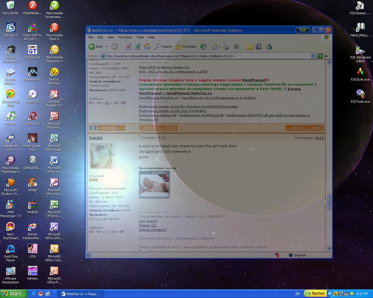The height and width of the screenshot is (298, 373).
Task: Open the attached screenshot thumbnail
Action: pos(154,185)
